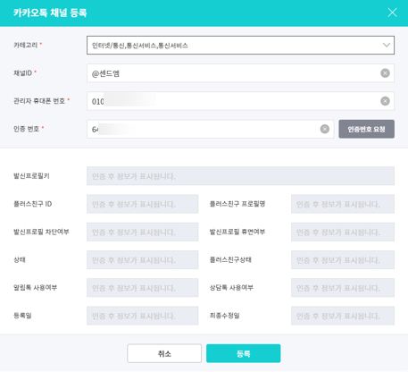Click the 인증 번호 input field
Viewport: 408px width, 372px height.
[210, 129]
